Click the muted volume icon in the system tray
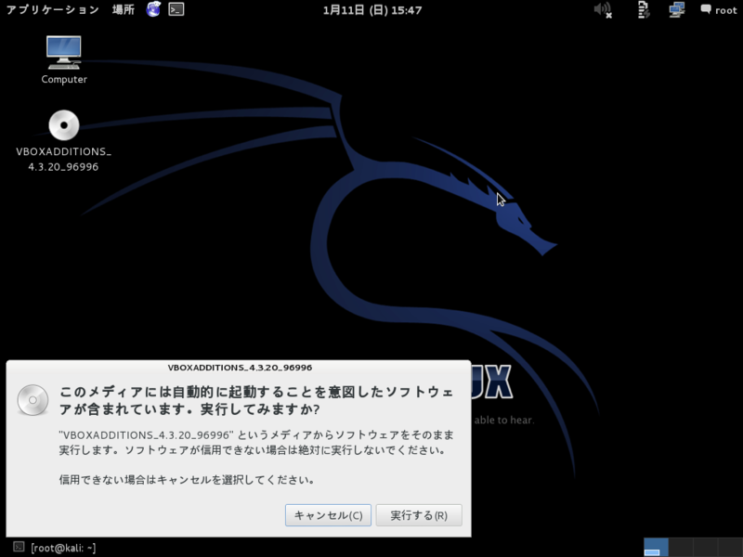 tap(601, 11)
